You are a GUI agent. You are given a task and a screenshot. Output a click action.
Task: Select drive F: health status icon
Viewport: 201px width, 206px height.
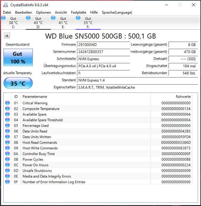coord(78,18)
